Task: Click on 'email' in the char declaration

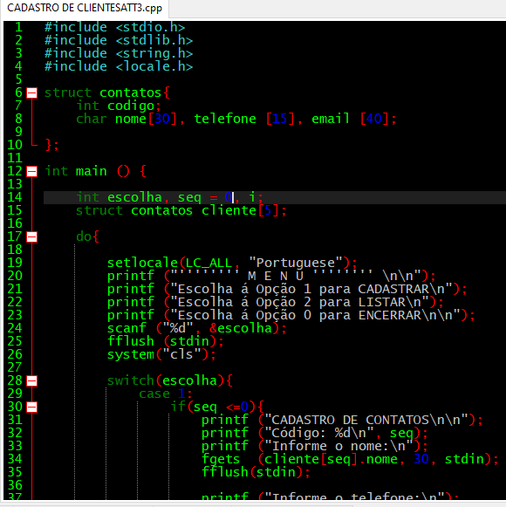Action: click(x=331, y=119)
